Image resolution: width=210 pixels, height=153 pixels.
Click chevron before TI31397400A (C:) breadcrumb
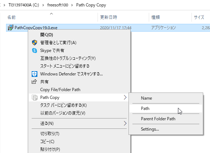(4, 5)
